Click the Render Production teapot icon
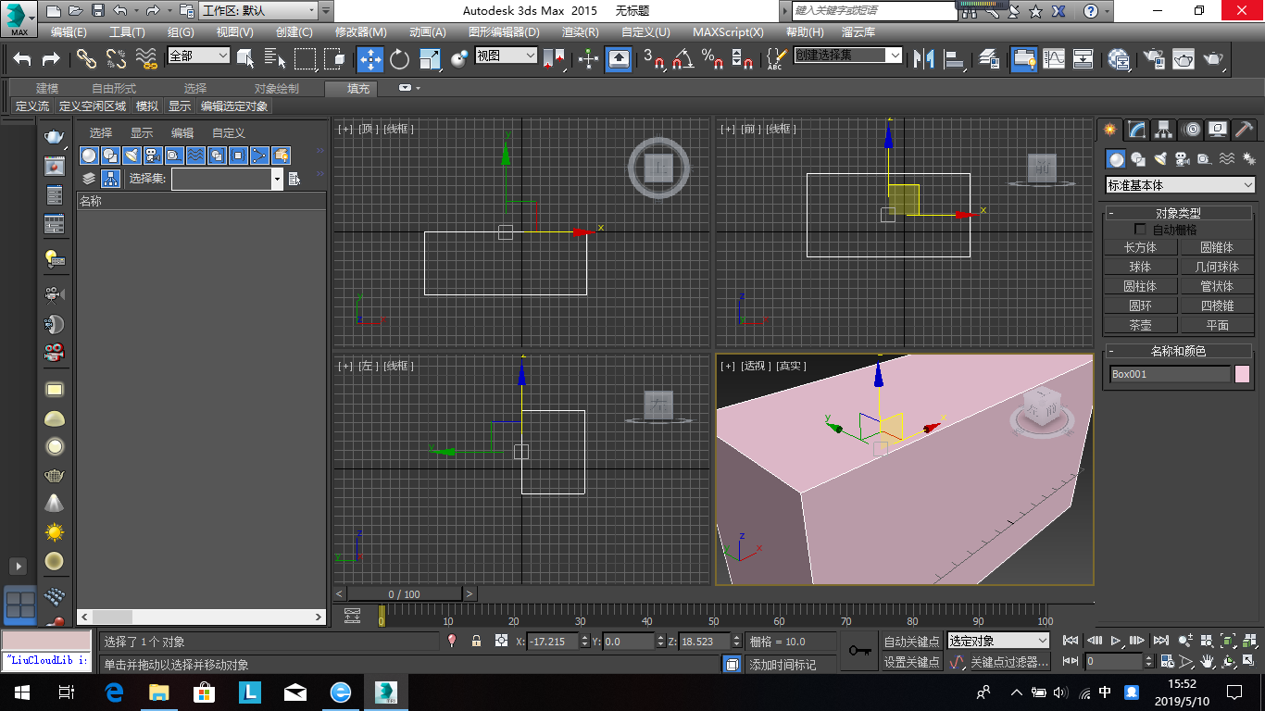 point(1214,59)
